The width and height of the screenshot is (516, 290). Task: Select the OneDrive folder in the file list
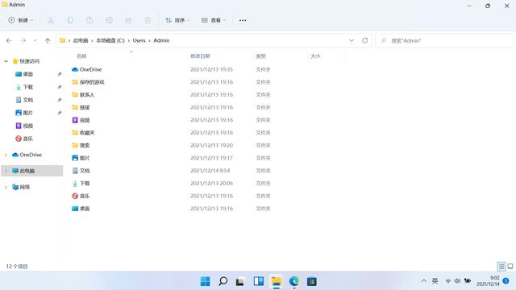(x=90, y=69)
